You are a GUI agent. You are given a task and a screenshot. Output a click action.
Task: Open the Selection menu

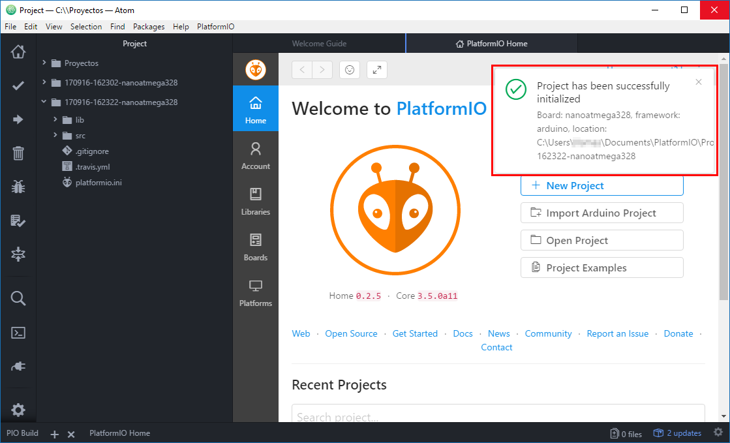(86, 27)
